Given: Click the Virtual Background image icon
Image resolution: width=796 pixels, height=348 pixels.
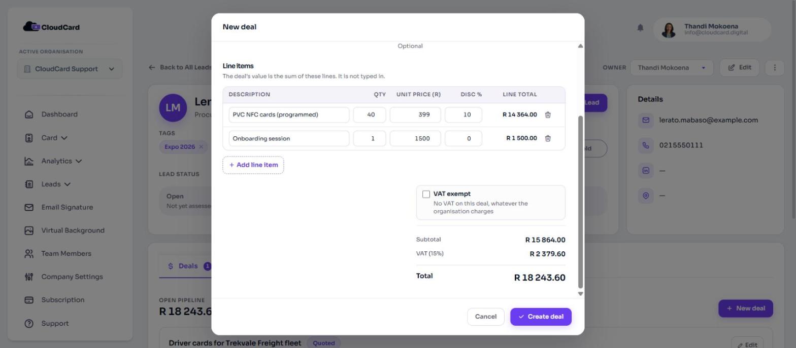Looking at the screenshot, I should [x=29, y=230].
